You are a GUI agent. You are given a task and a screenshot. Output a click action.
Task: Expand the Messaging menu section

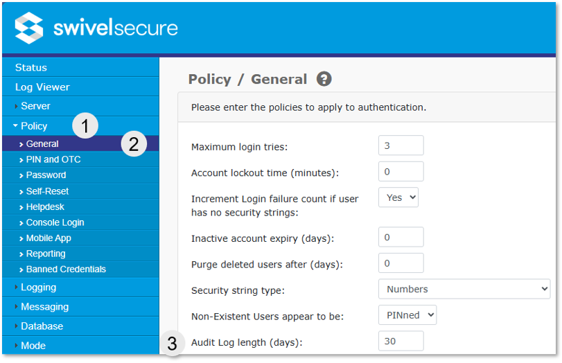pyautogui.click(x=44, y=307)
